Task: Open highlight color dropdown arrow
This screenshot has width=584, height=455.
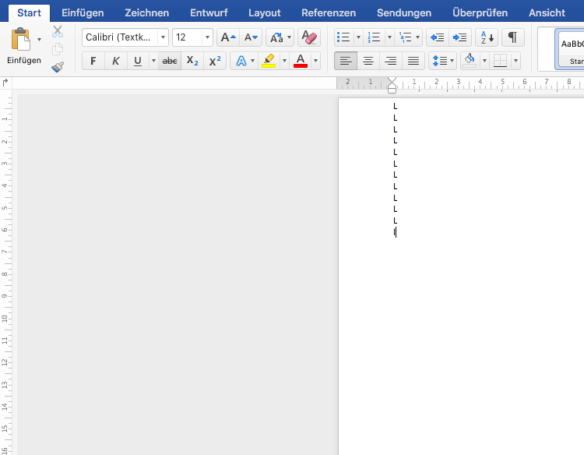Action: (284, 61)
